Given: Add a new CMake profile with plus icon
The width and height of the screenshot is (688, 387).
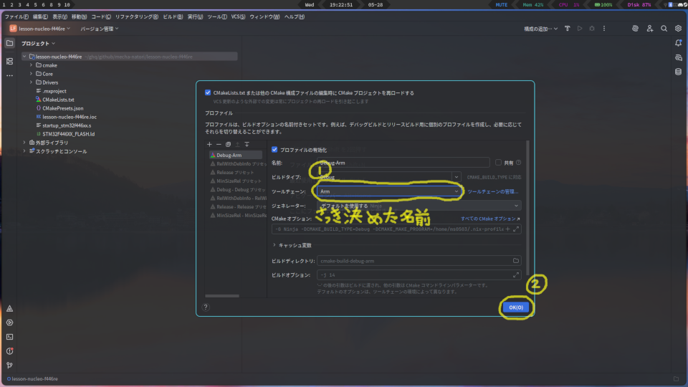Looking at the screenshot, I should click(209, 144).
